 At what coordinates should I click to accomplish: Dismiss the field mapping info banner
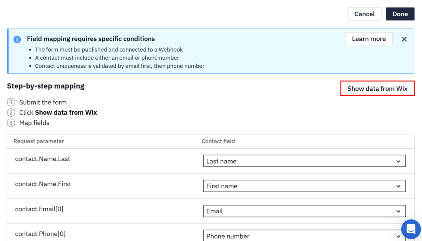point(404,39)
